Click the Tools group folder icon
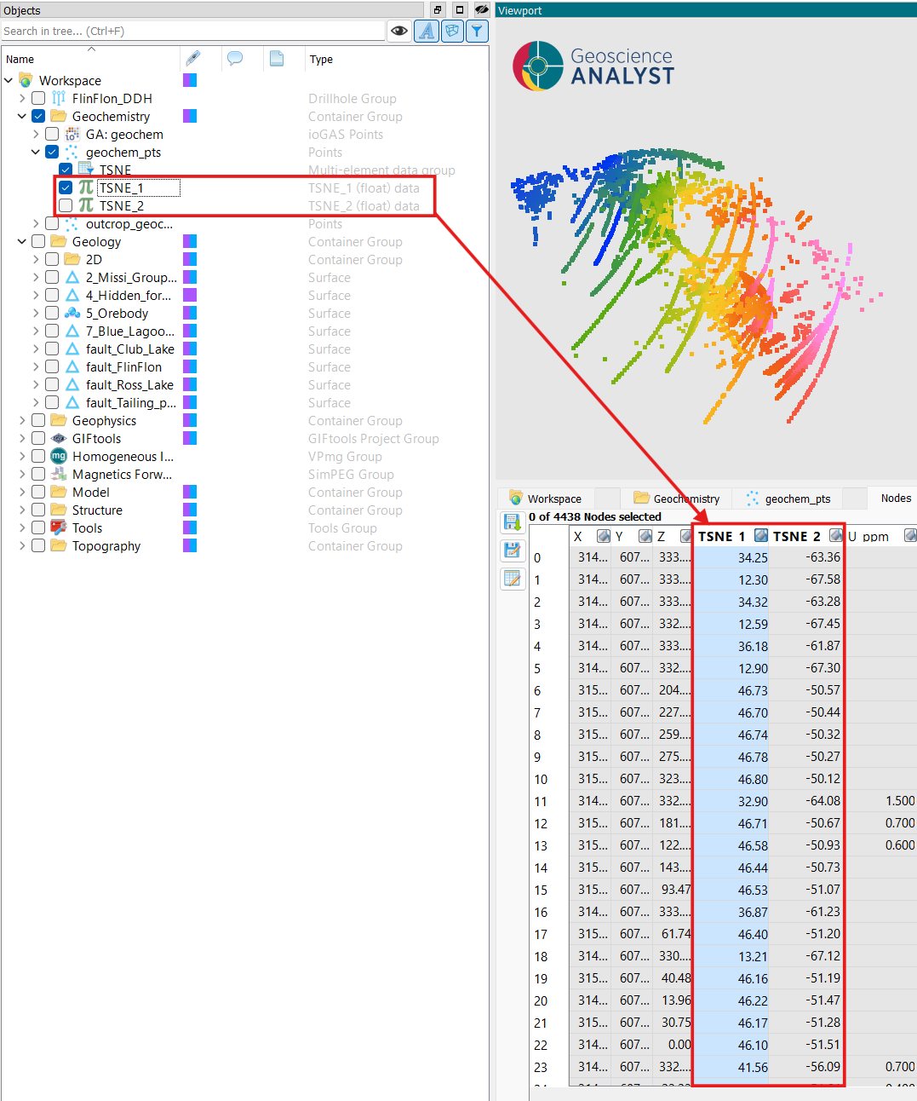 click(59, 527)
